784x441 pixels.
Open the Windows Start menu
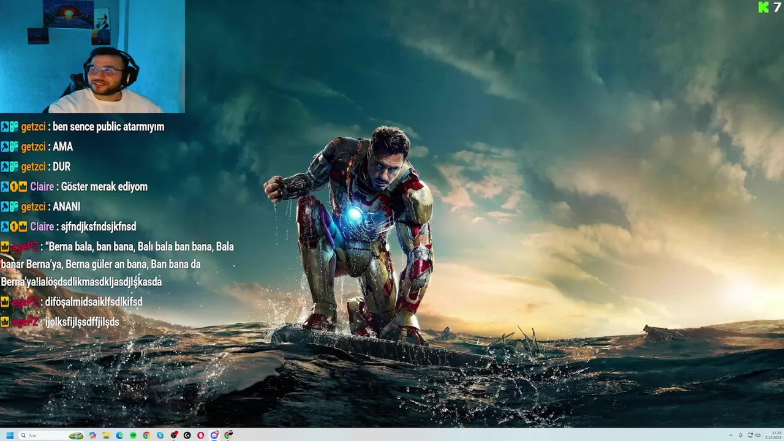10,435
